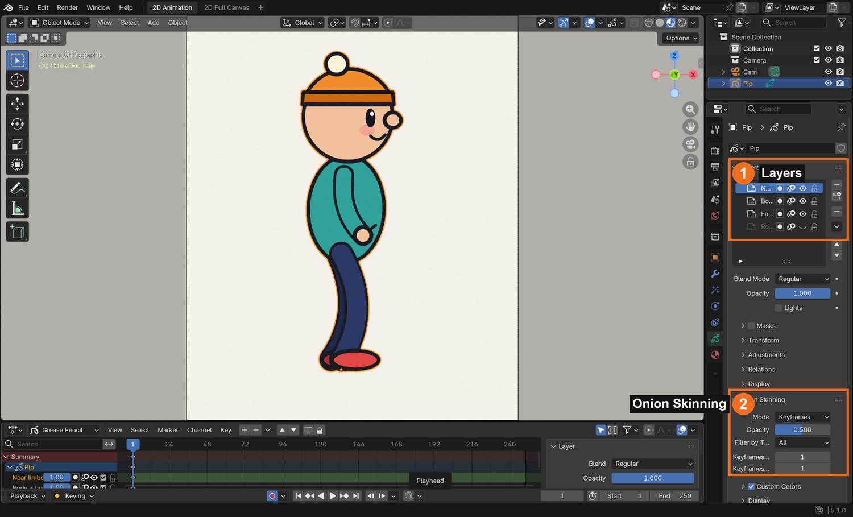Activate the Rotate tool

point(18,124)
